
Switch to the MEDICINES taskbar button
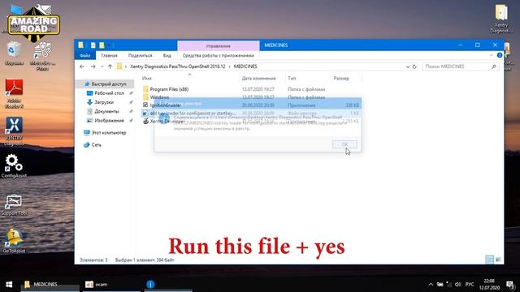50,285
